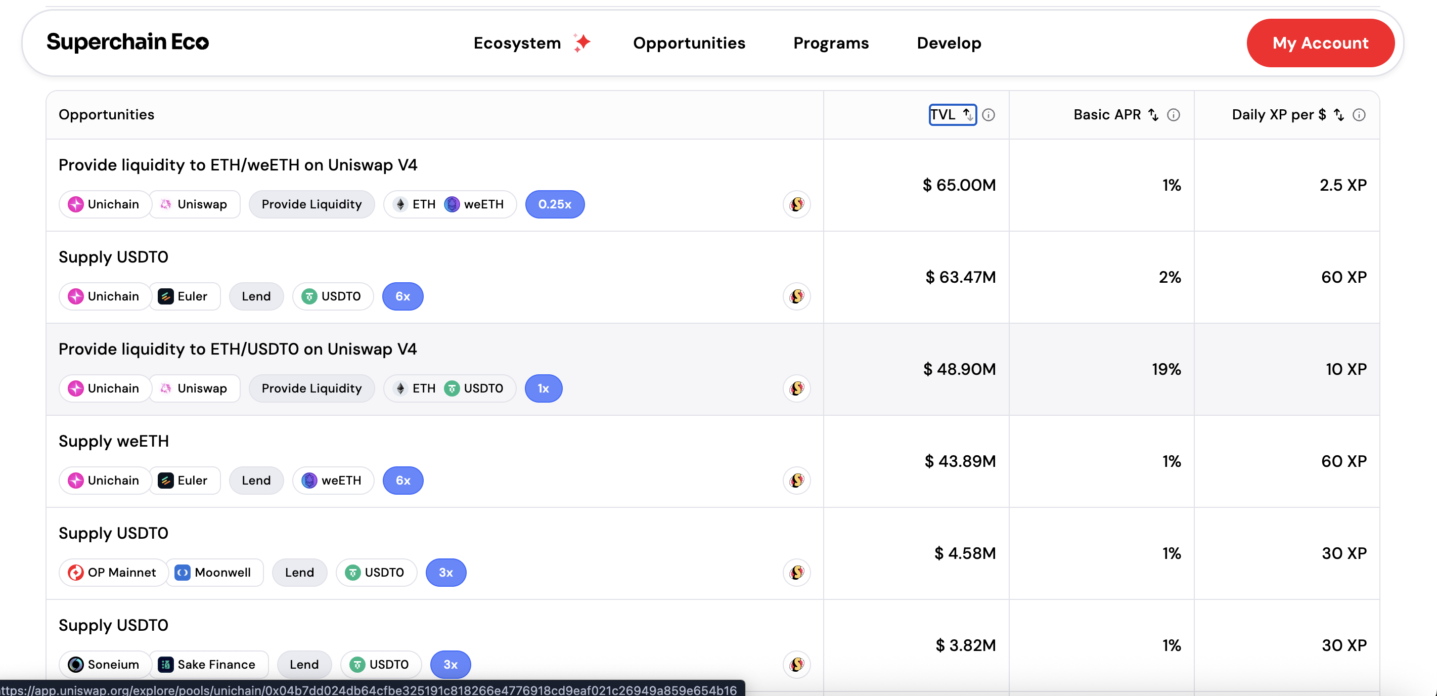
Task: Click the round program icon in $48.90M row
Action: tap(796, 388)
